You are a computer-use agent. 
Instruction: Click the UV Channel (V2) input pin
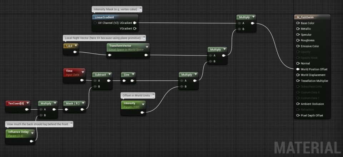[95, 23]
